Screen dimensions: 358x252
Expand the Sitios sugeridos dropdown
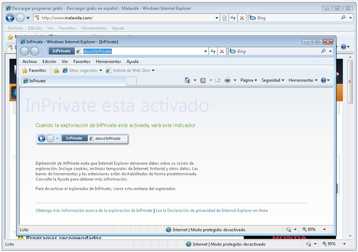coord(101,70)
